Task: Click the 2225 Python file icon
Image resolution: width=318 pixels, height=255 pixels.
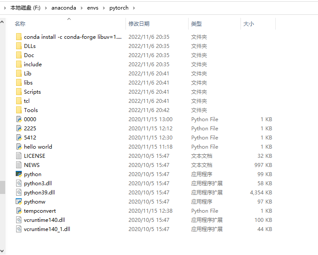Action: click(x=19, y=129)
